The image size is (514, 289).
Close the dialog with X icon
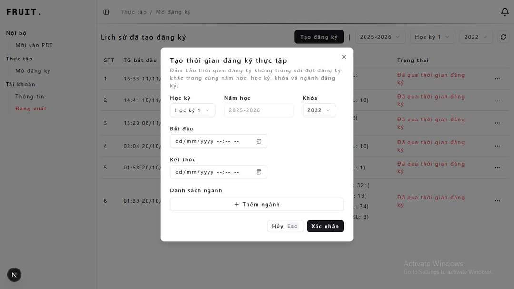(x=344, y=57)
